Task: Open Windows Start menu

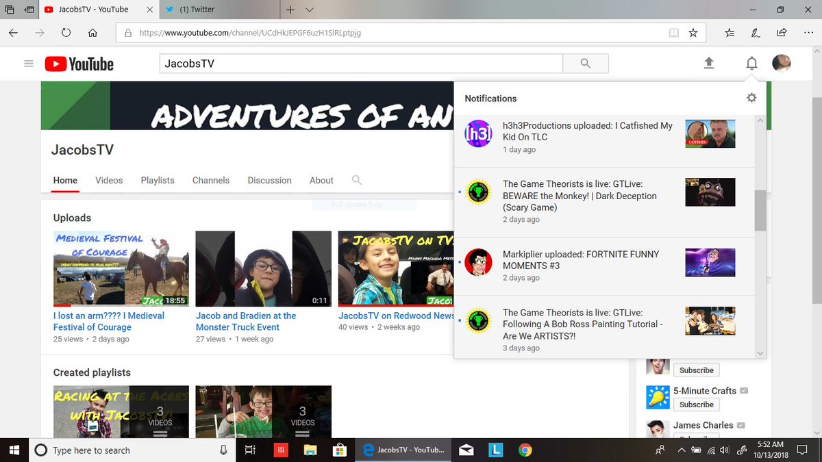Action: tap(14, 450)
